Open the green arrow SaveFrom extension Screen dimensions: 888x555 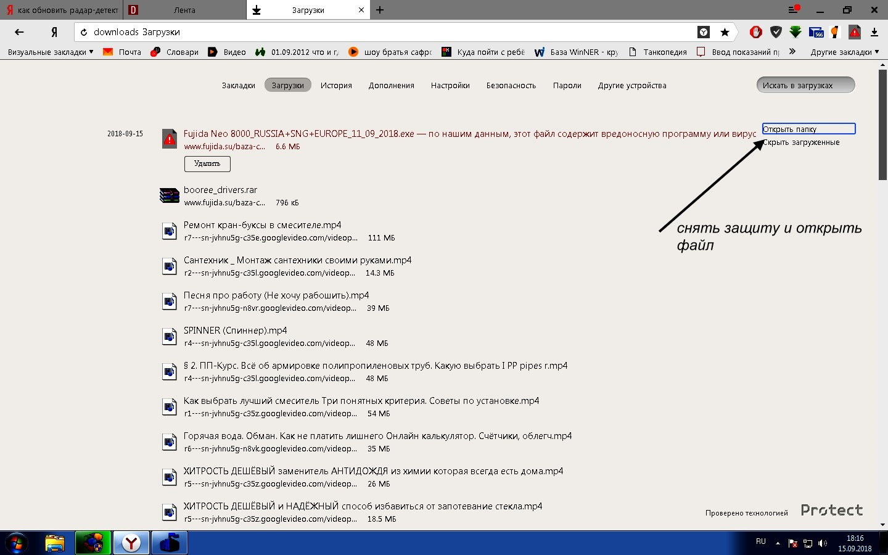click(795, 32)
